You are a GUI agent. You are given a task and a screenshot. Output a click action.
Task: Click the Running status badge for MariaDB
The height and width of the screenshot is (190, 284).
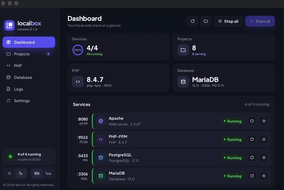(233, 176)
